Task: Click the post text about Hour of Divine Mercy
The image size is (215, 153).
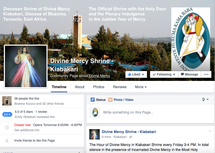Action: (x=149, y=147)
